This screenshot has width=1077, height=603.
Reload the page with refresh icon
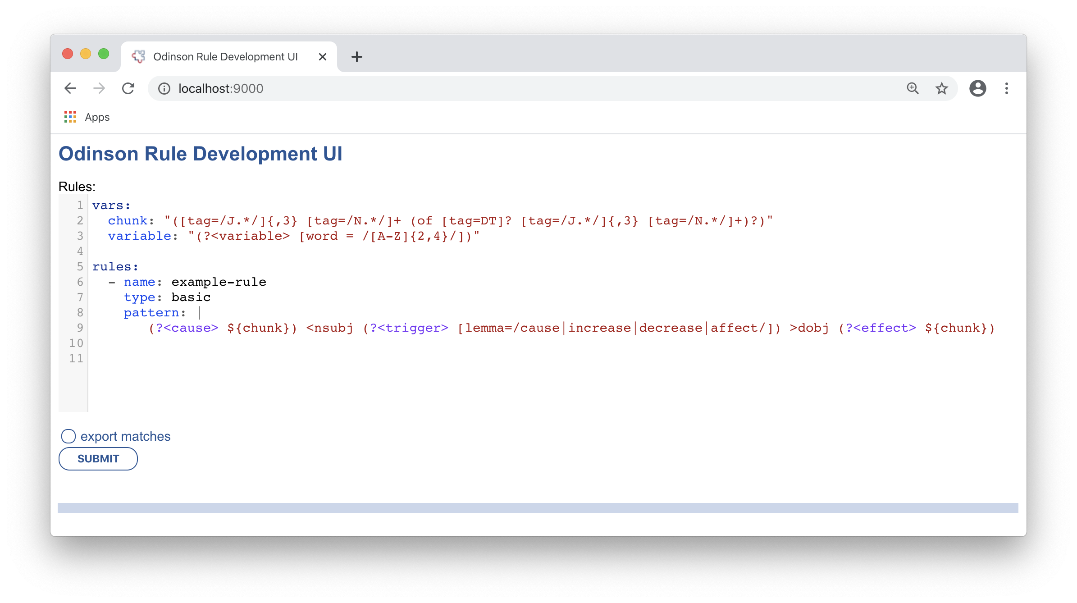[x=128, y=88]
